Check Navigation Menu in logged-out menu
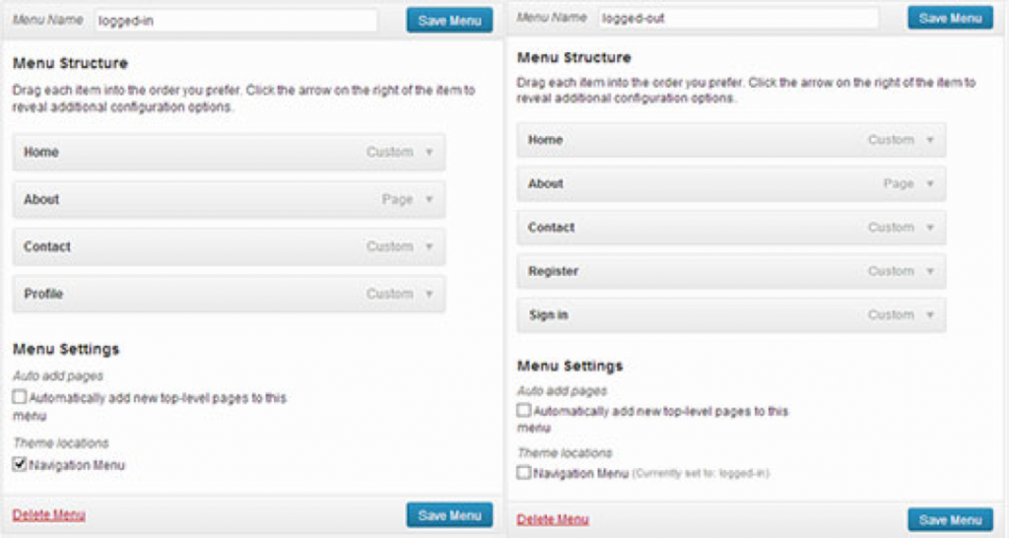This screenshot has height=538, width=1009. coord(524,473)
